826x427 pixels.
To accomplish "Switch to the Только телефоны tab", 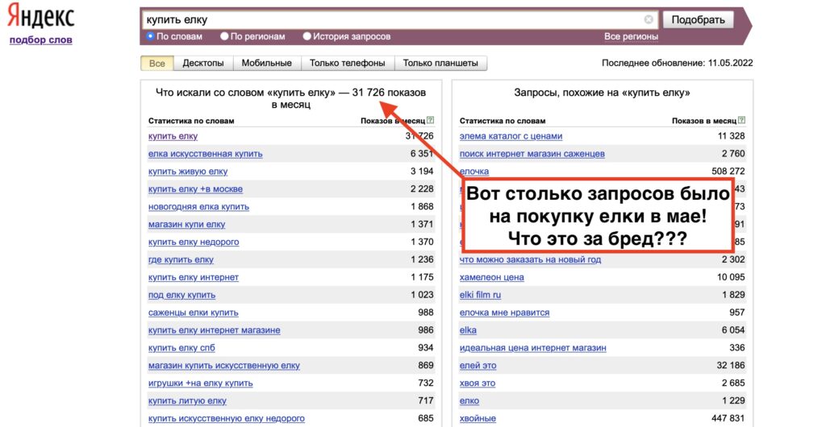I will pos(347,63).
